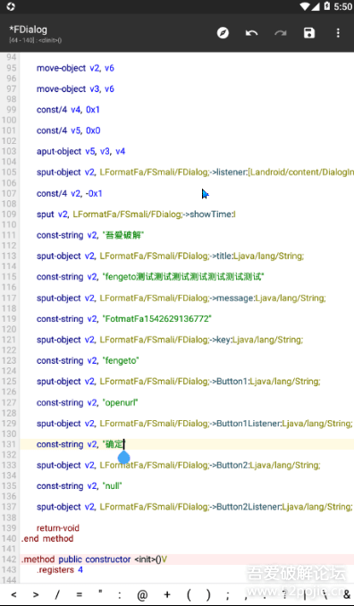Tap the battery icon in status bar
Image resolution: width=354 pixels, height=606 pixels.
click(327, 6)
